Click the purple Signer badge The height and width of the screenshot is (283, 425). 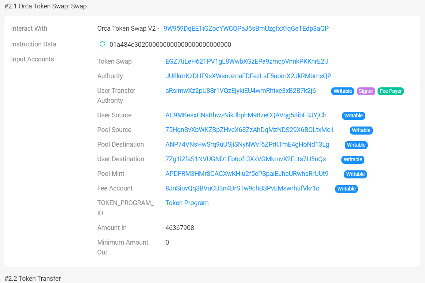click(365, 91)
